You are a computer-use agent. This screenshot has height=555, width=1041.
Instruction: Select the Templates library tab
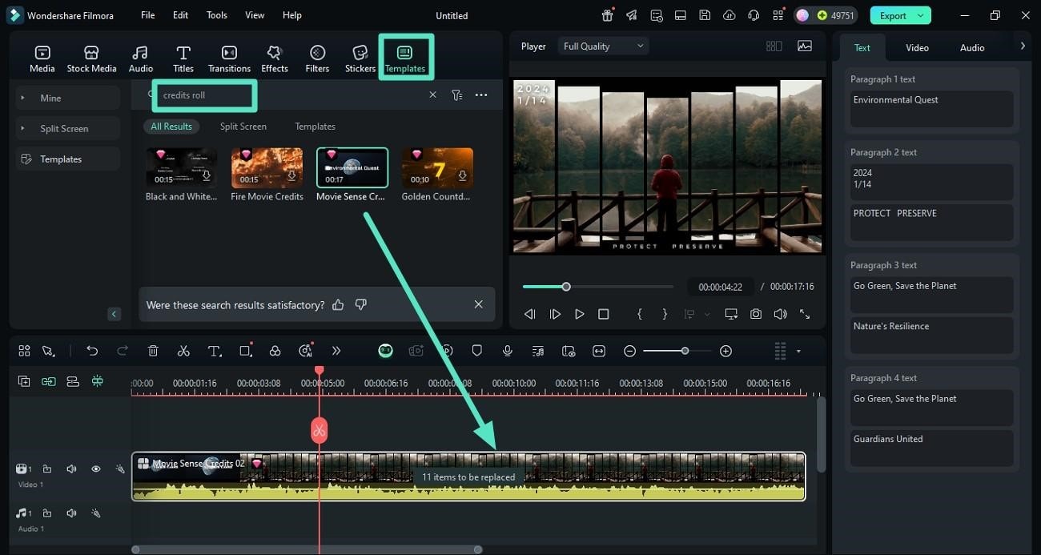pos(405,58)
